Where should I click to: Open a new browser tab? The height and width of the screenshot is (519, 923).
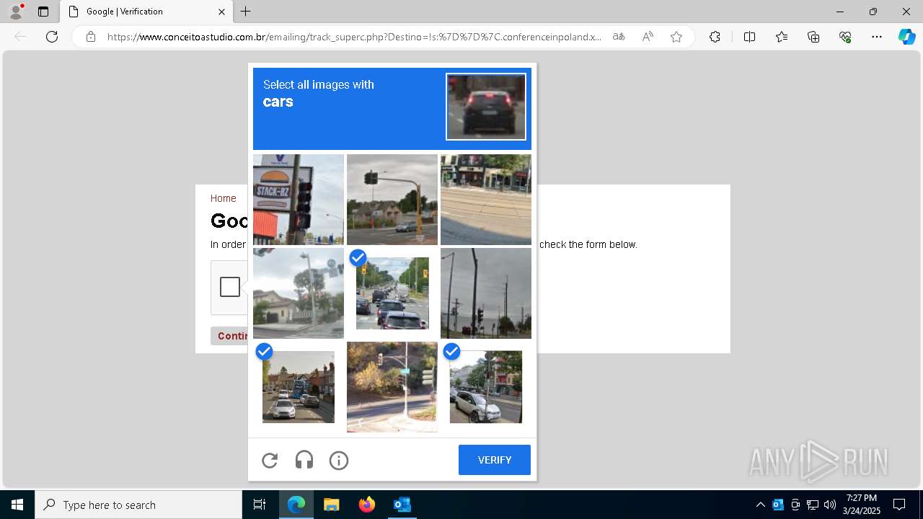click(x=246, y=12)
